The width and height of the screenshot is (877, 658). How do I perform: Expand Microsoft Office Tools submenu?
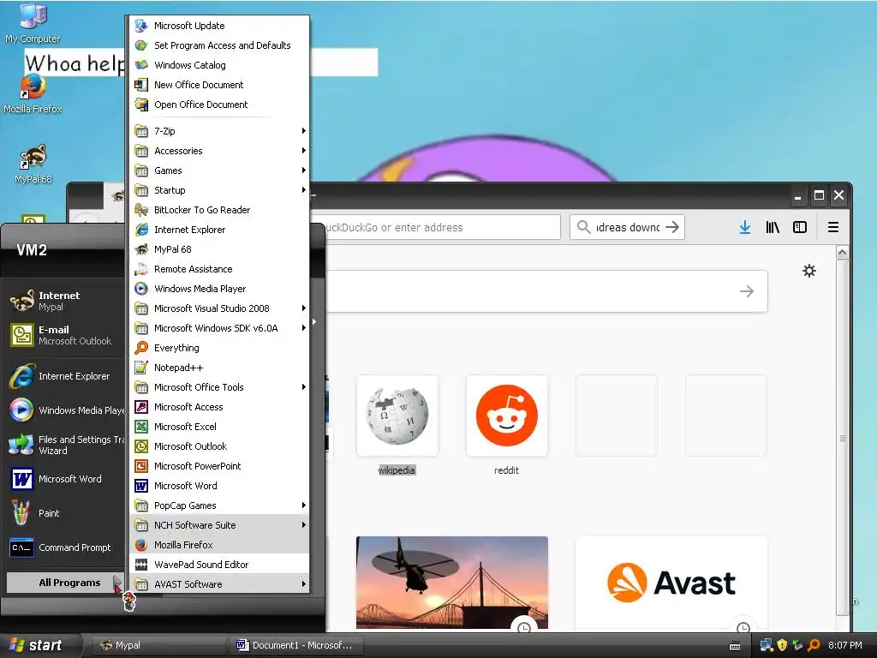(219, 387)
